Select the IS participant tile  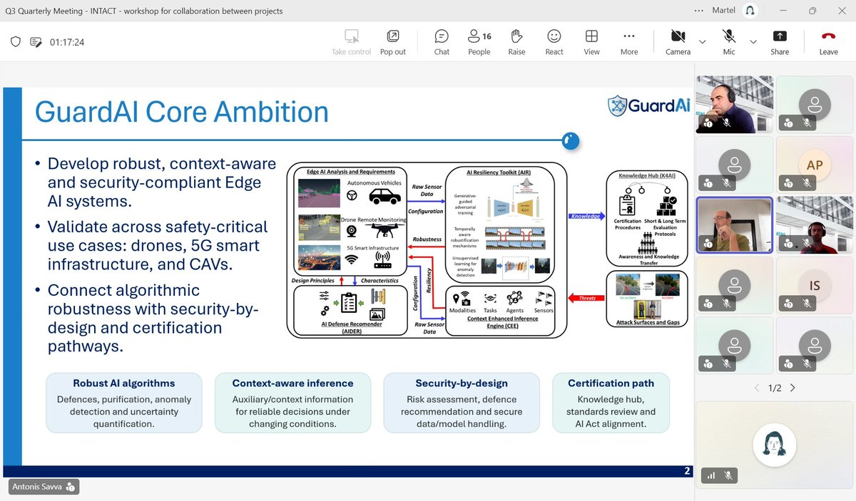click(x=814, y=286)
